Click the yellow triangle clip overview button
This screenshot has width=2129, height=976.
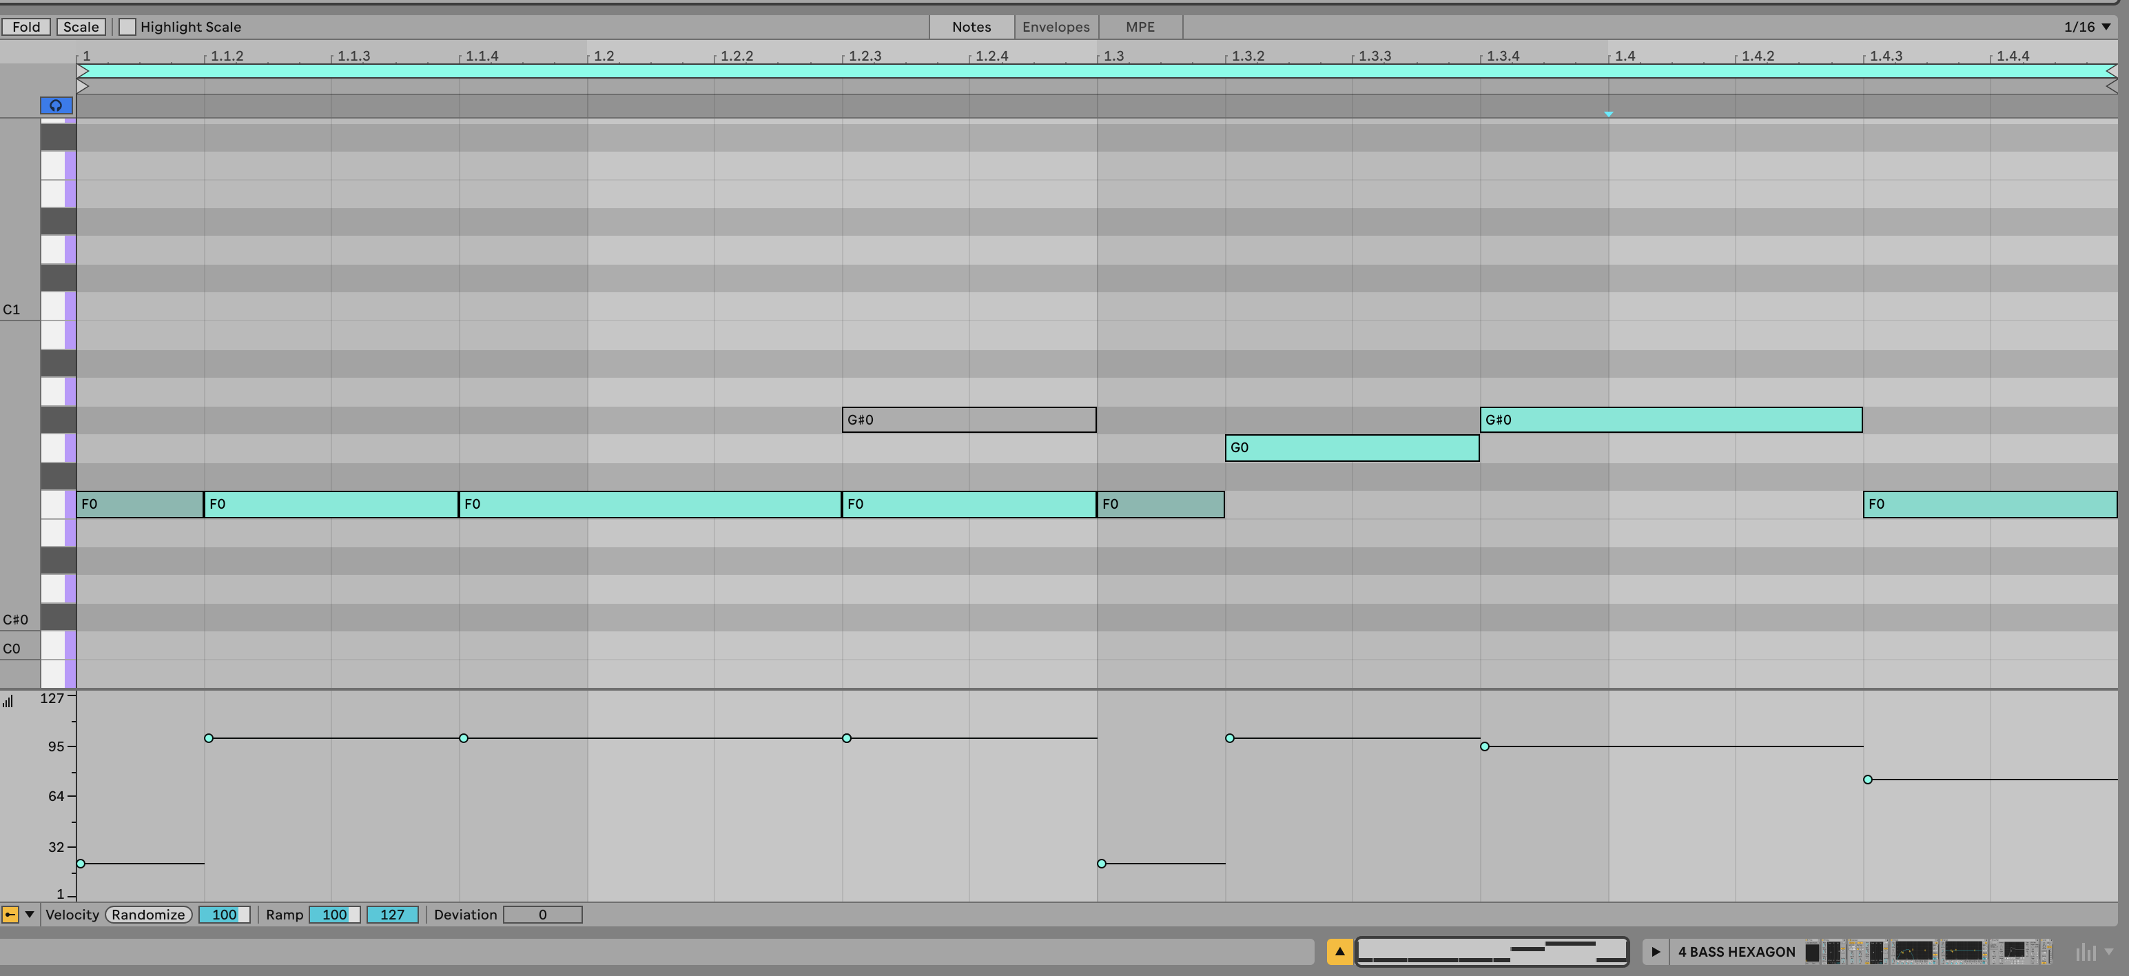tap(1339, 951)
